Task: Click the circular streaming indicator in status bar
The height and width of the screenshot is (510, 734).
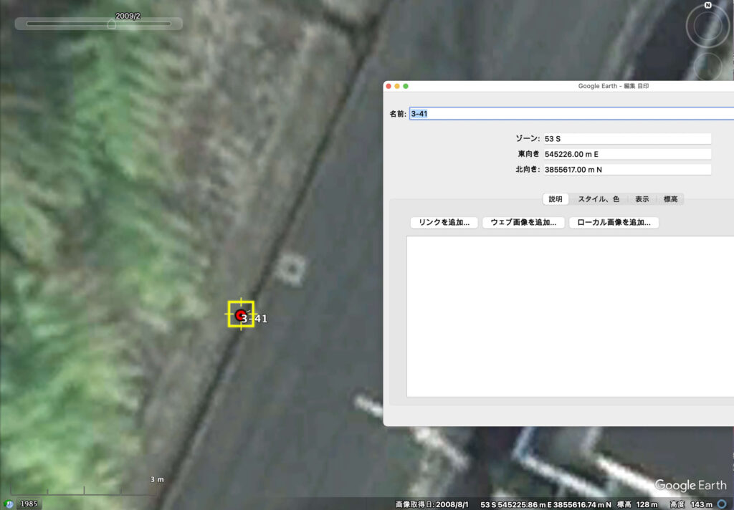Action: tap(723, 504)
